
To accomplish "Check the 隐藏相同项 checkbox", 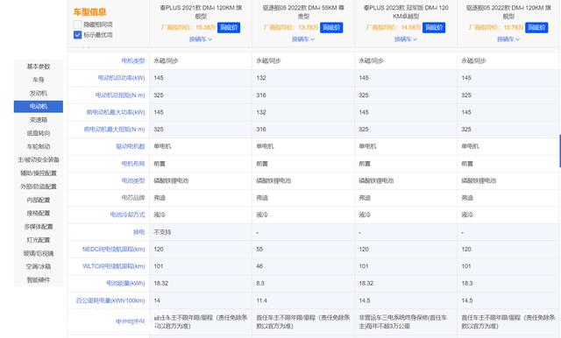I will click(78, 25).
